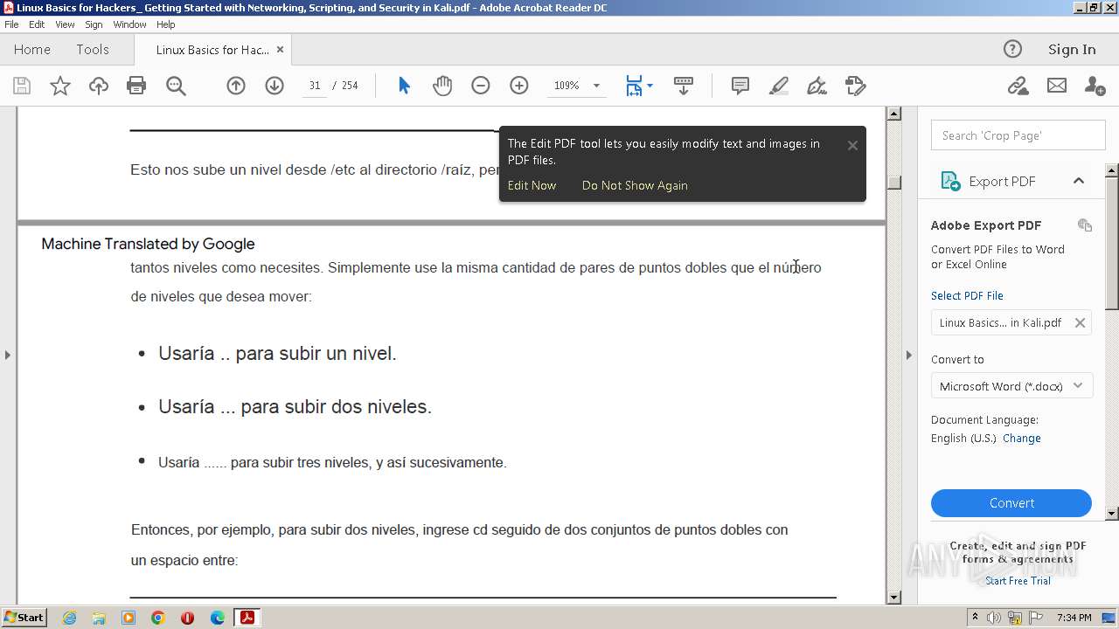This screenshot has width=1119, height=629.
Task: Click the Save file icon
Action: [22, 86]
